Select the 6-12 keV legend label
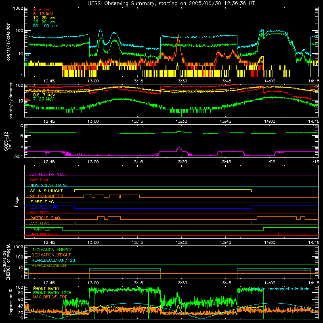Screen dimensions: 323x323 click(x=43, y=14)
